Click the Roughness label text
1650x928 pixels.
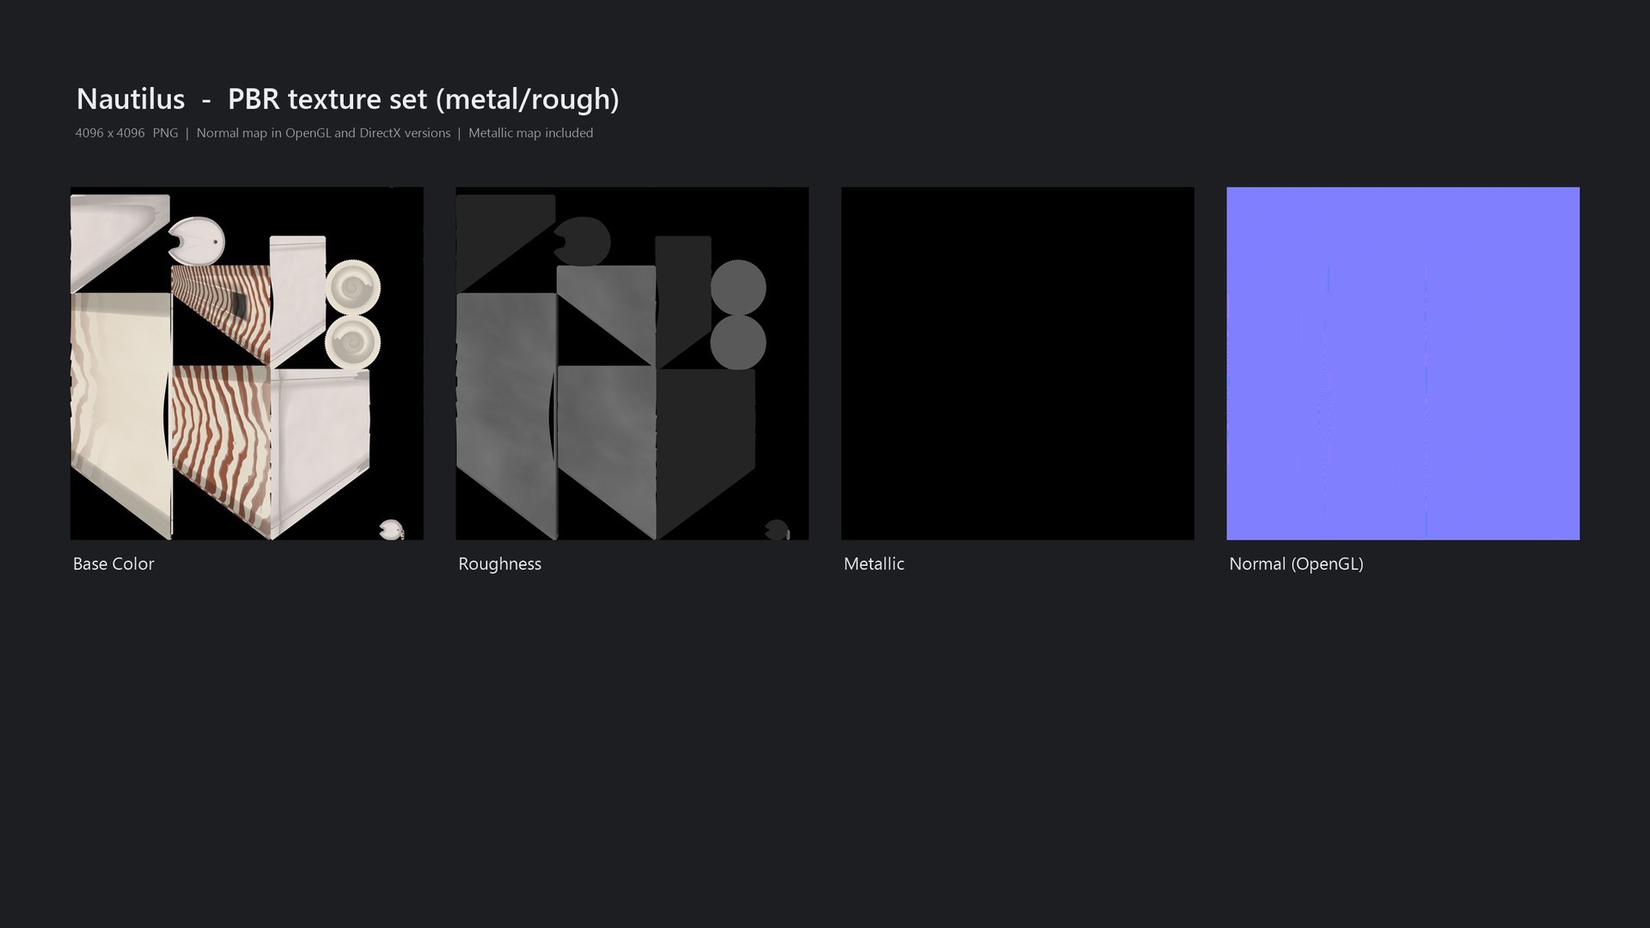(x=499, y=565)
